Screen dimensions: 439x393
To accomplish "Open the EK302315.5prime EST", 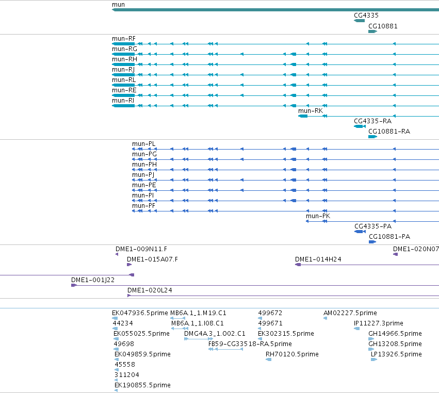I will coord(260,339).
